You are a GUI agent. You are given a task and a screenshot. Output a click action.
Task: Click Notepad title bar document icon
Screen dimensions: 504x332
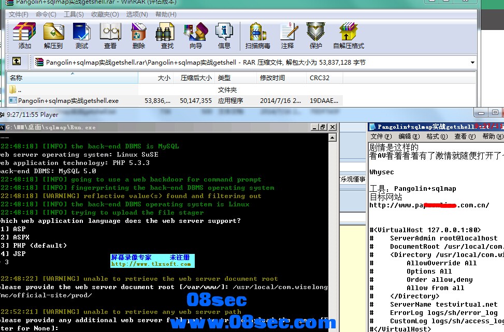[x=372, y=127]
